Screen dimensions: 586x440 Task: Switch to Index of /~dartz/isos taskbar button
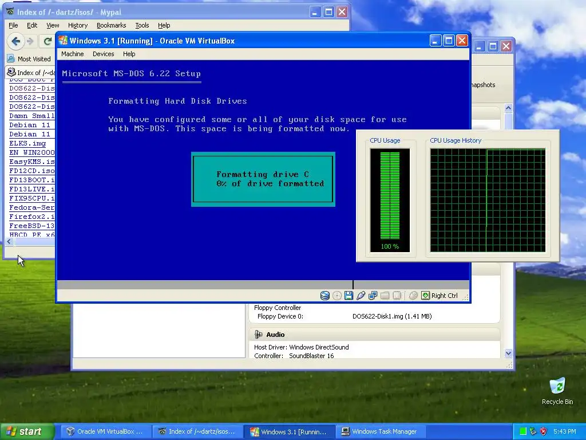197,431
